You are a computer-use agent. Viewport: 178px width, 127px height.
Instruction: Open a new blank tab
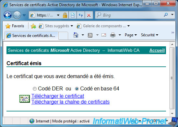click(x=63, y=36)
